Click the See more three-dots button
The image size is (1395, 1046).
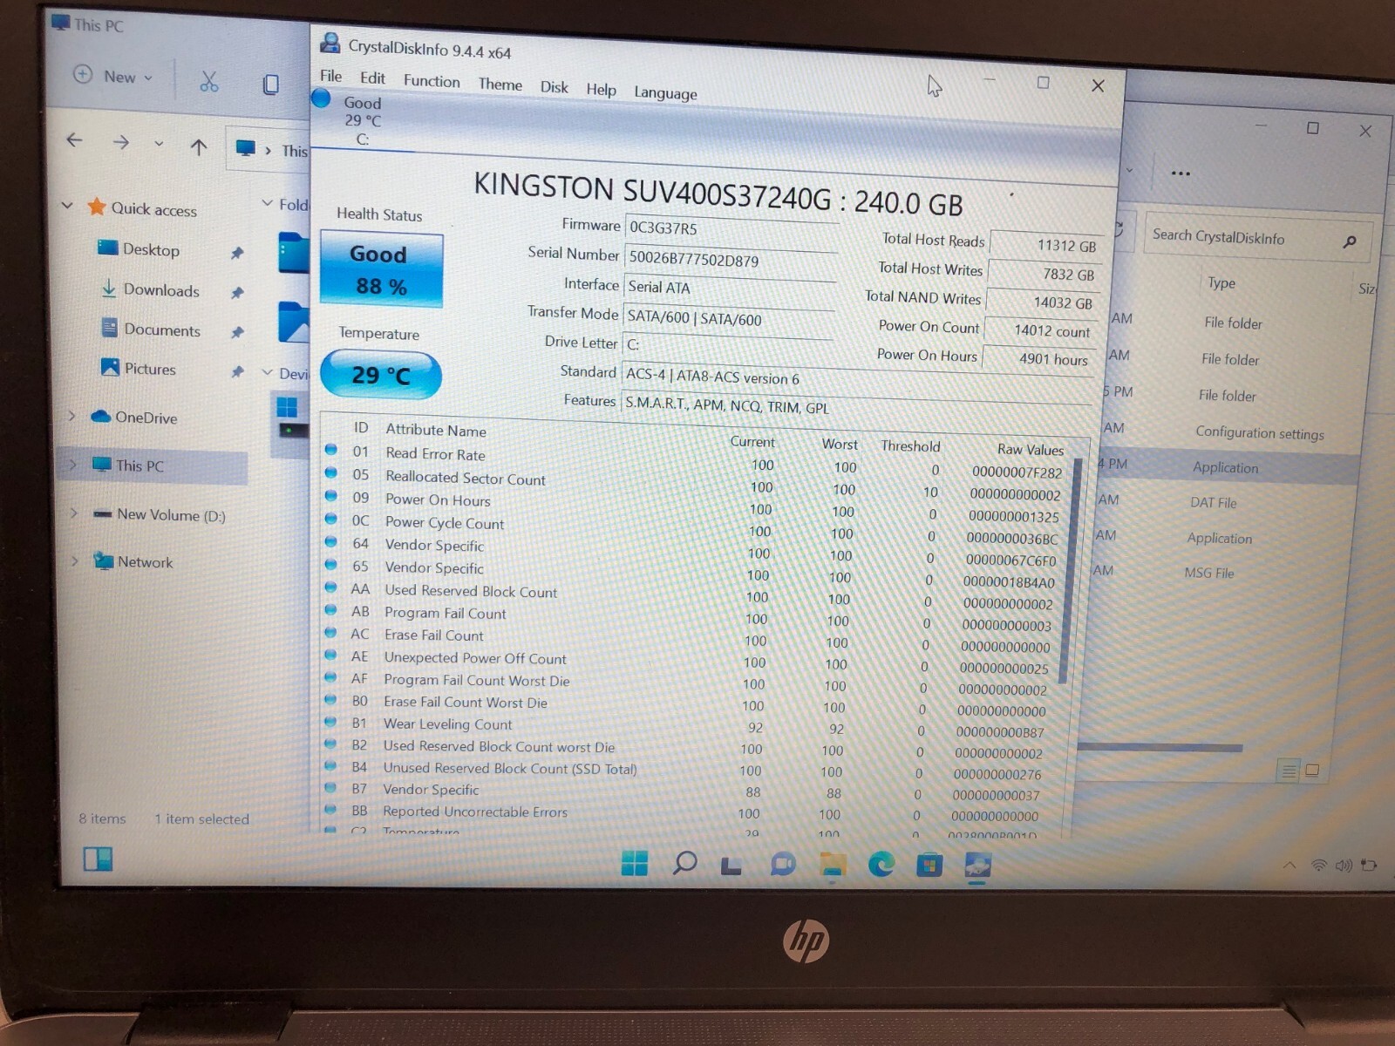[x=1181, y=173]
